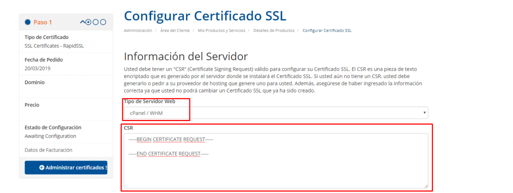
Task: Click the Tipo de Servidor Web label
Action: [x=149, y=101]
